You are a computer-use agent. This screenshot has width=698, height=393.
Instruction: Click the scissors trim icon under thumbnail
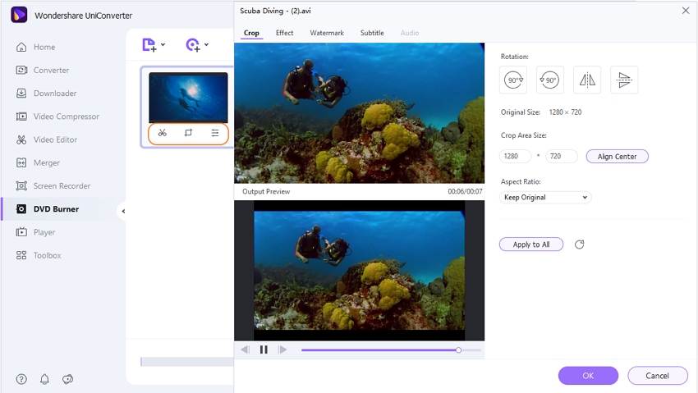[x=162, y=133]
